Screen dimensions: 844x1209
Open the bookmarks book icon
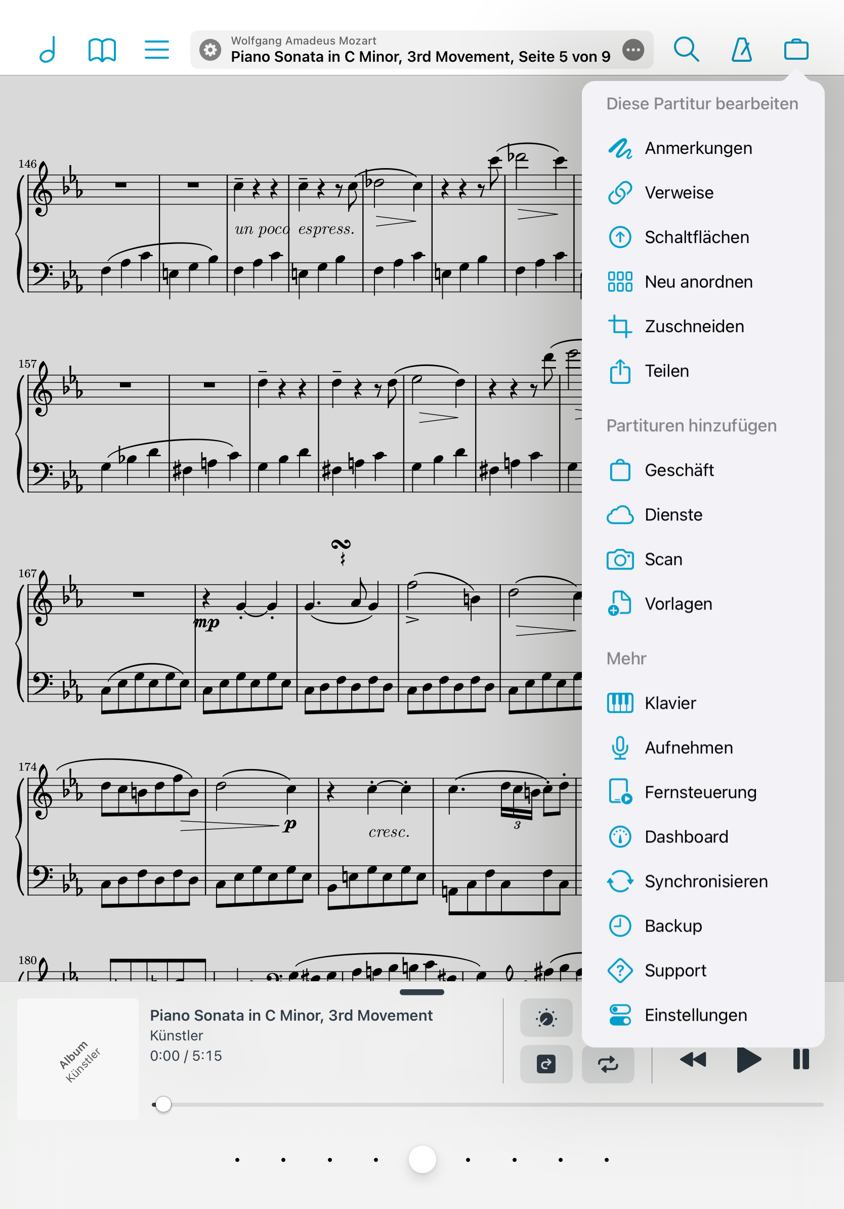pyautogui.click(x=102, y=50)
